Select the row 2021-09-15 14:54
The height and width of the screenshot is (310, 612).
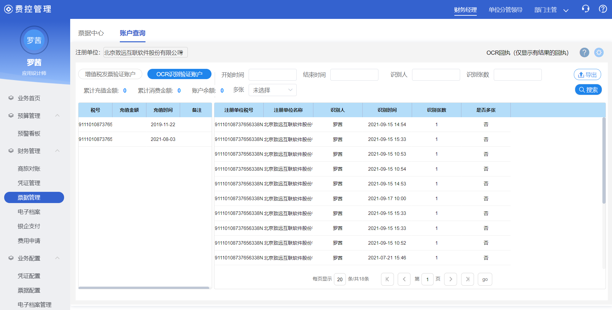tap(362, 125)
